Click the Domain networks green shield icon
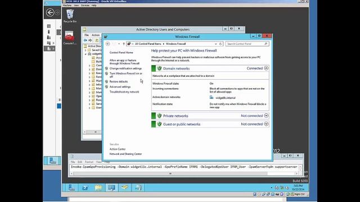 (159, 68)
